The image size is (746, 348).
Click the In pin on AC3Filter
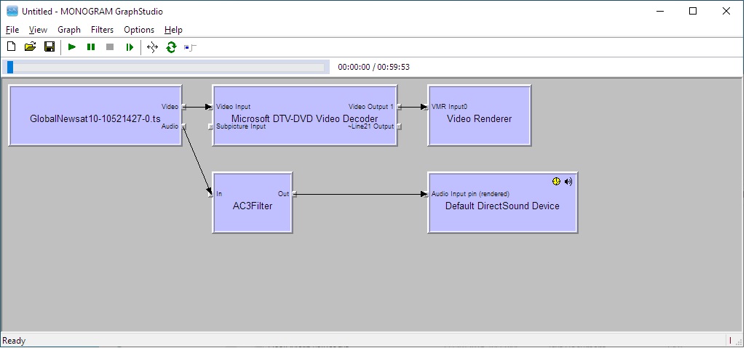210,194
